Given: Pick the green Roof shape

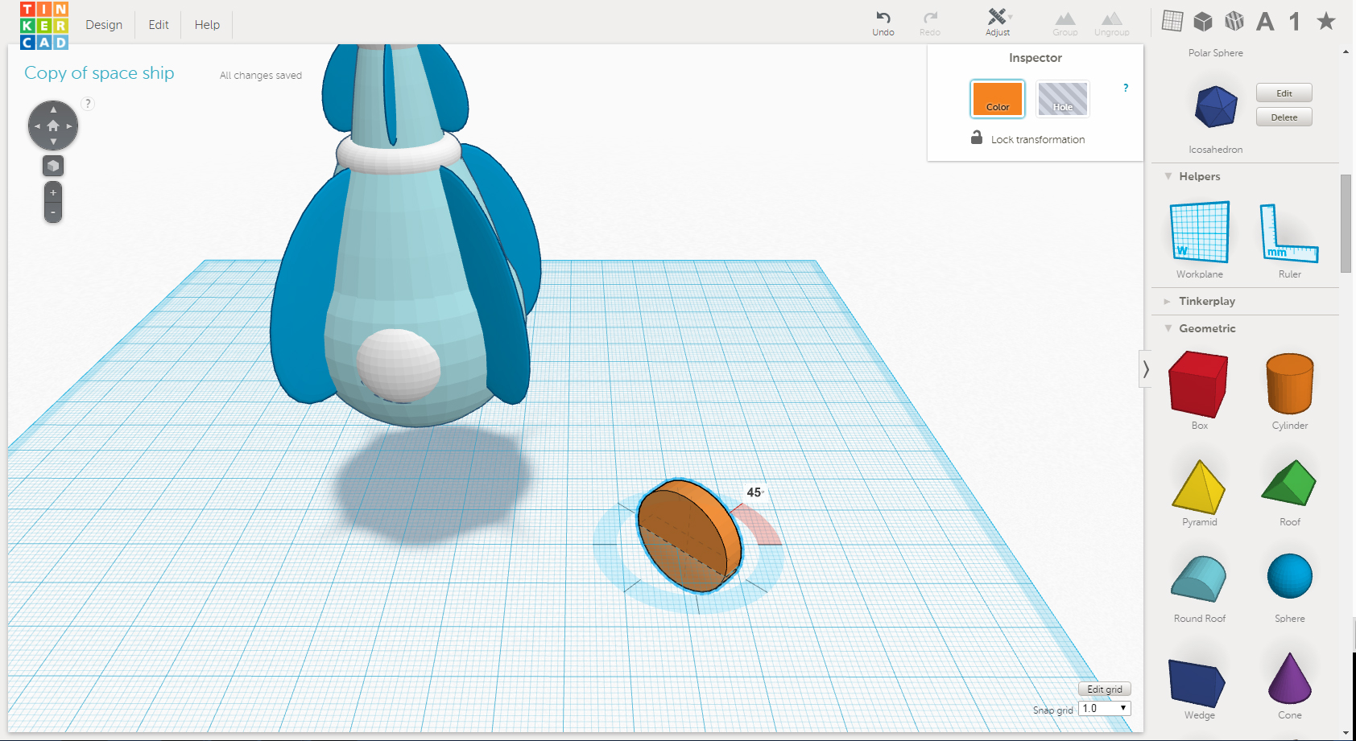Looking at the screenshot, I should tap(1289, 483).
